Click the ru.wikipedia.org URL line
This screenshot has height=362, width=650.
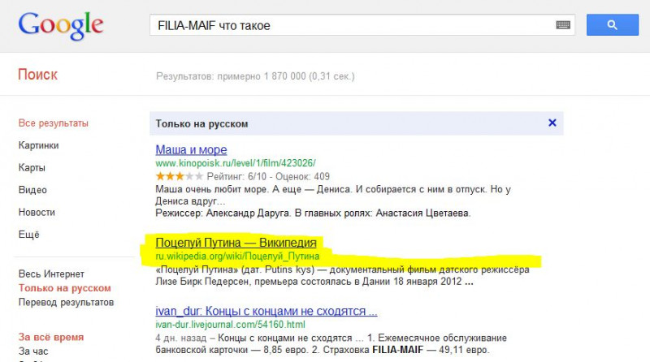pos(237,256)
